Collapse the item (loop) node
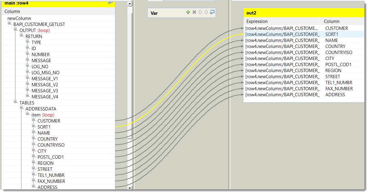Image resolution: width=369 pixels, height=194 pixels. coord(28,113)
